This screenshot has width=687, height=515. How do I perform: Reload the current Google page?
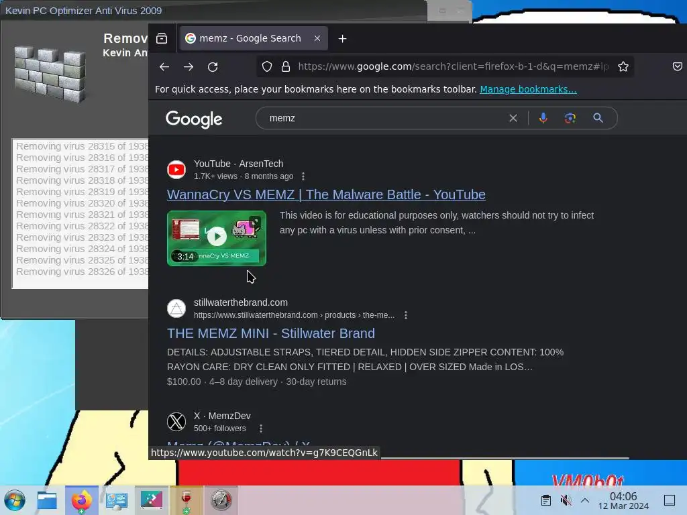pos(213,66)
